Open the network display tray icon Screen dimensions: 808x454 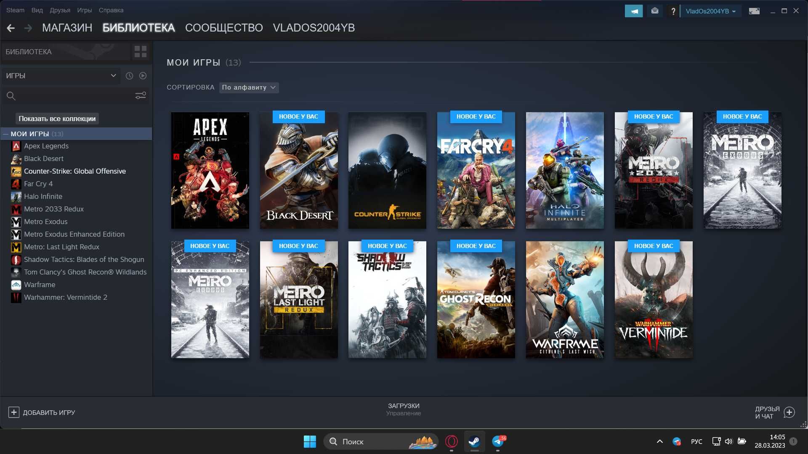[716, 441]
